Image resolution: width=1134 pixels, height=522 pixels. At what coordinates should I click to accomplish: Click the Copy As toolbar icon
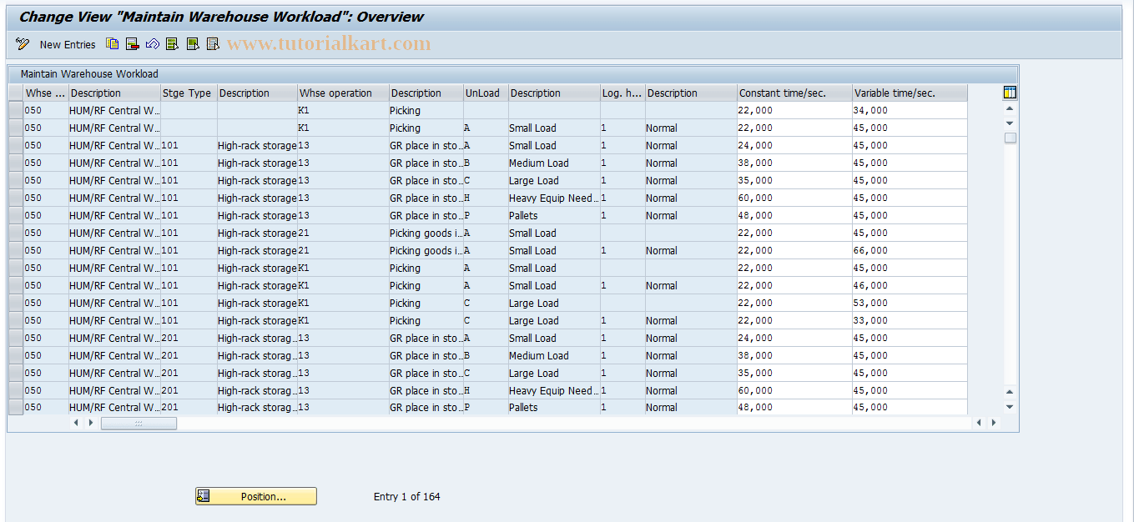point(112,43)
